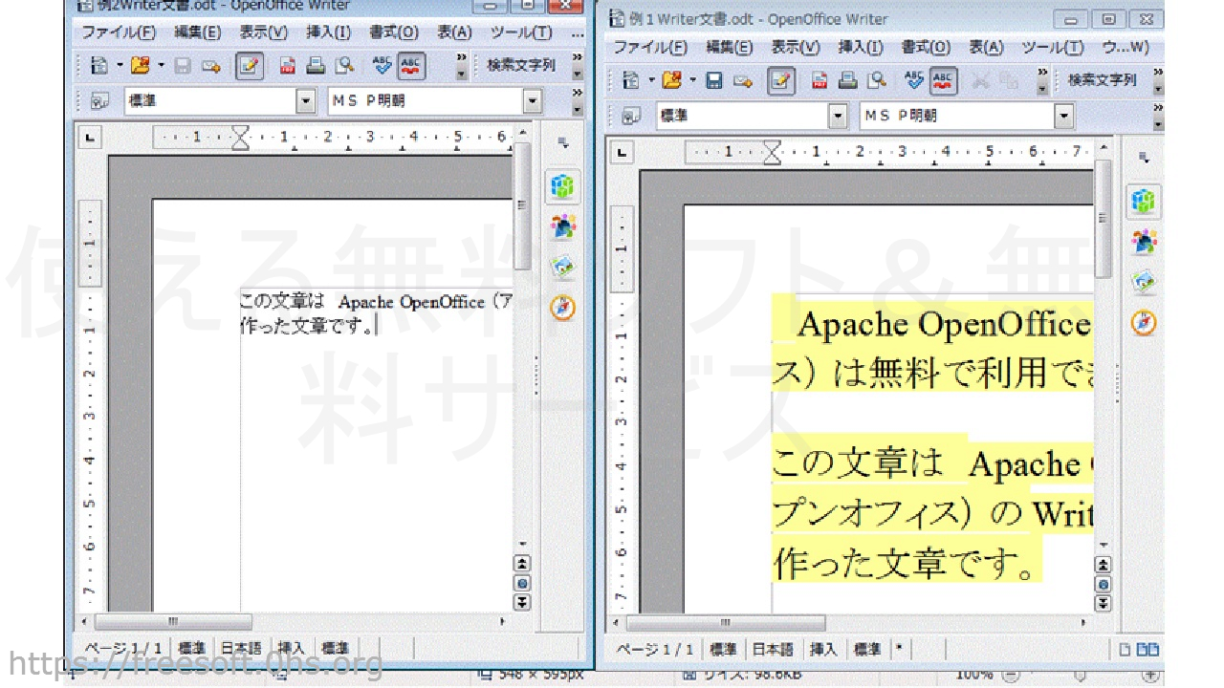Click Export as PDF icon in left window
The image size is (1224, 688).
287,66
